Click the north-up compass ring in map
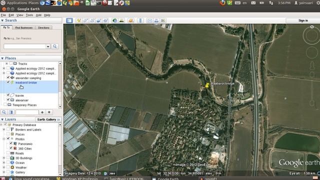 (311, 35)
